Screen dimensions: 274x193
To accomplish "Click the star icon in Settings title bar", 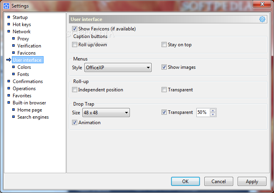I will coord(6,6).
